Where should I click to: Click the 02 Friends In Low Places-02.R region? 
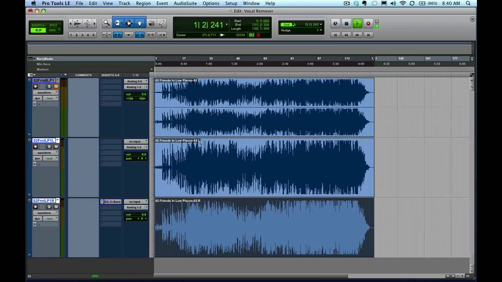264,228
